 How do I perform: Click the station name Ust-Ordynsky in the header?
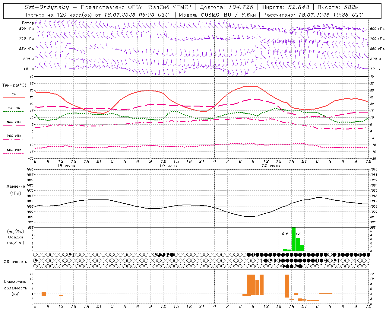click(46, 8)
